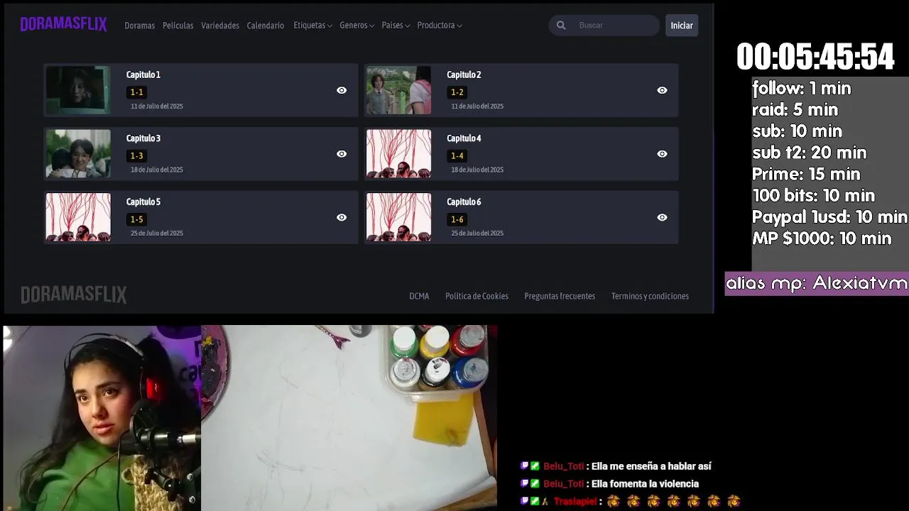Click the DORAMASFLIX logo in header
909x511 pixels.
(x=63, y=25)
